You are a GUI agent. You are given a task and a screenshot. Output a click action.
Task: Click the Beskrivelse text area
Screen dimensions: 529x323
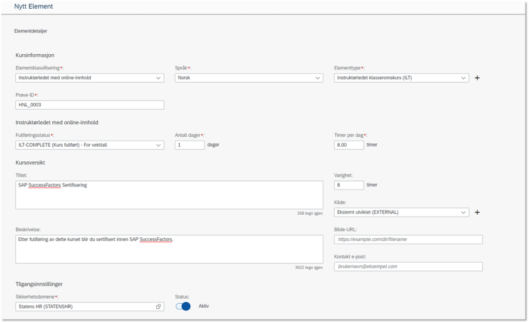(169, 249)
